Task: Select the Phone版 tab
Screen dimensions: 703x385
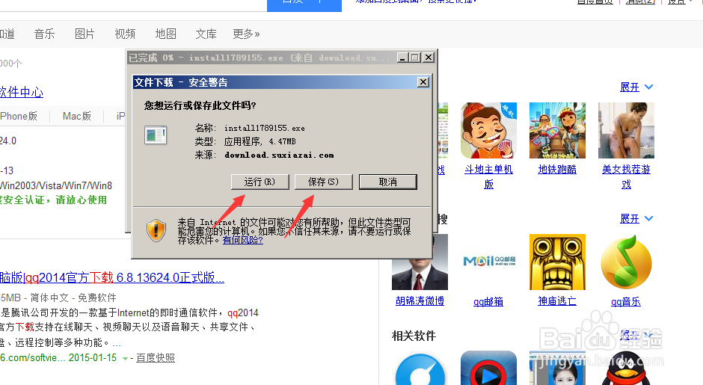Action: [x=19, y=116]
